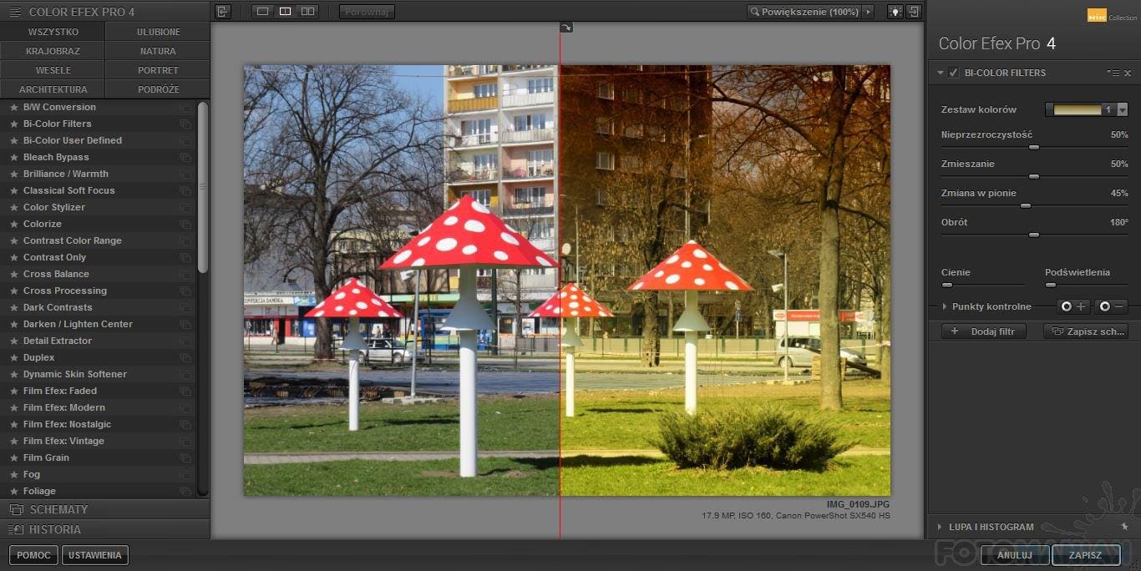Switch to single image preview mode

click(263, 12)
